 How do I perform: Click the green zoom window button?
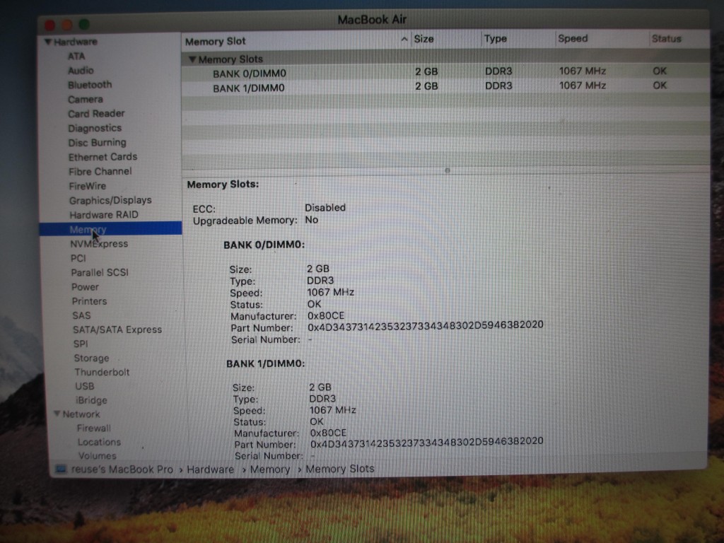(84, 23)
